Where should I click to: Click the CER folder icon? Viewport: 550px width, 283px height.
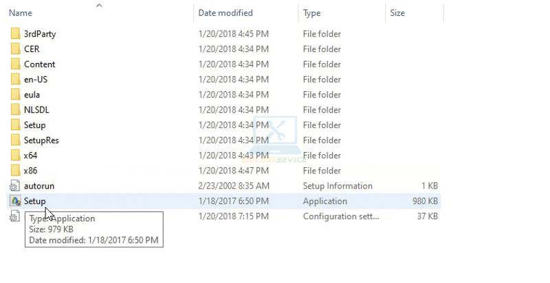(x=15, y=49)
